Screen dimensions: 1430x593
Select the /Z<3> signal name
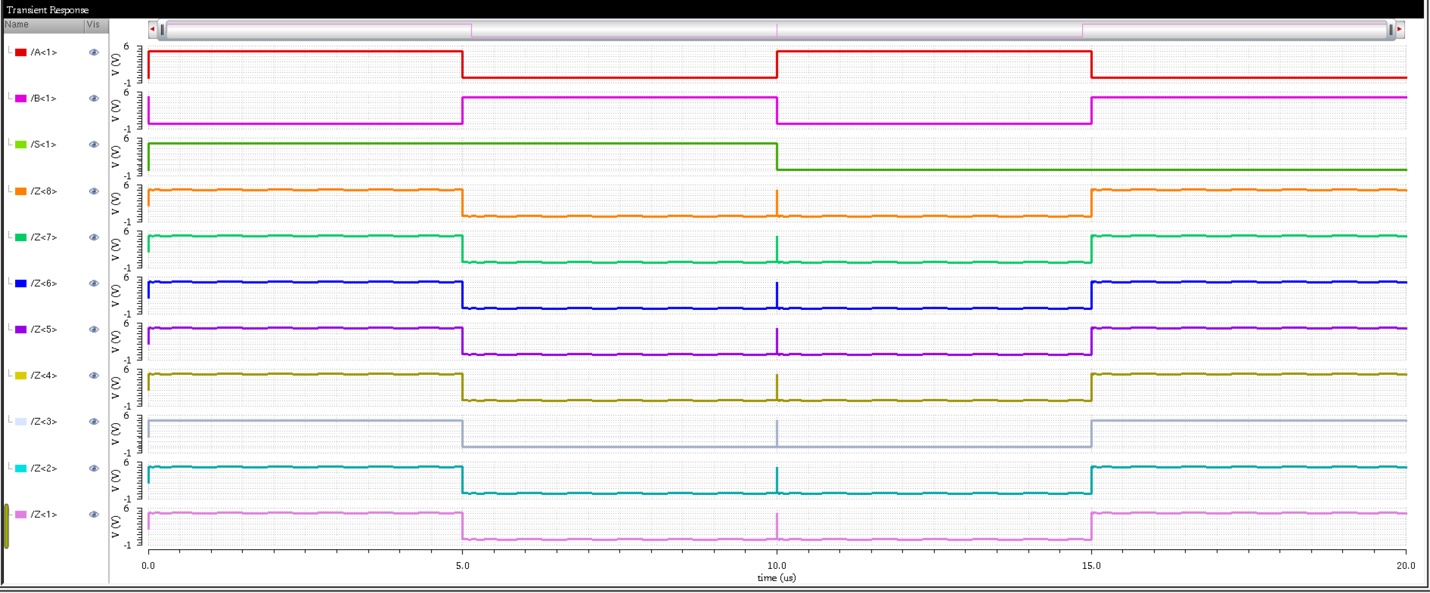44,421
